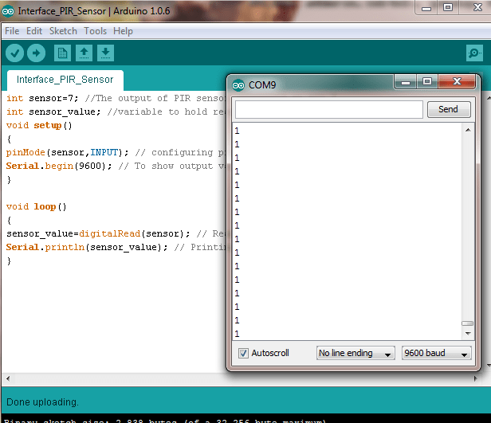Select the Interface_PIR_Sensor tab
491x423 pixels.
(x=65, y=80)
